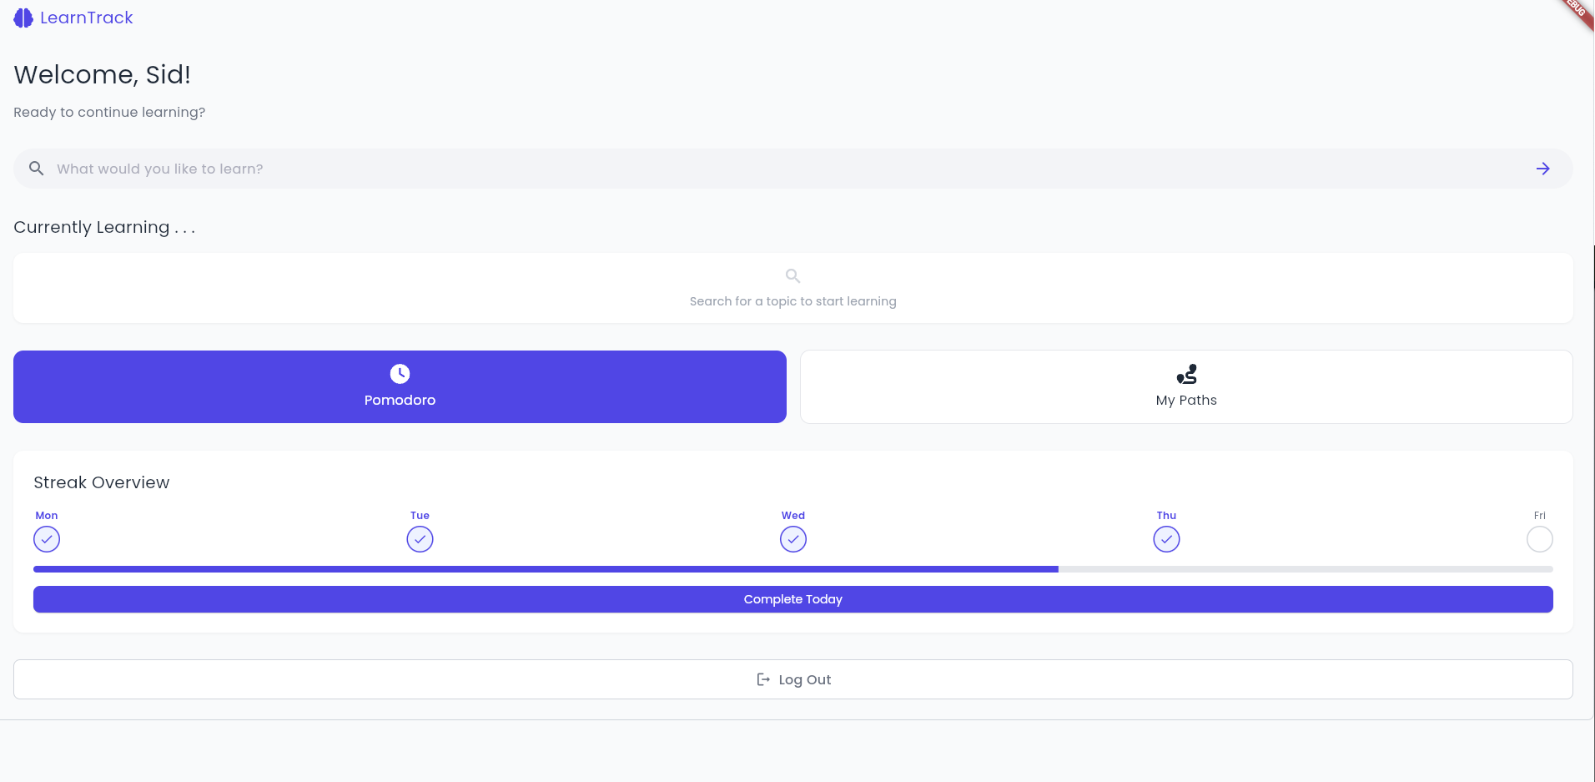1595x782 pixels.
Task: Toggle the Monday streak checkmark
Action: 47,540
